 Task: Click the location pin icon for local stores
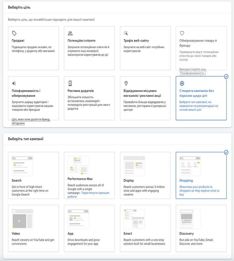click(x=126, y=84)
